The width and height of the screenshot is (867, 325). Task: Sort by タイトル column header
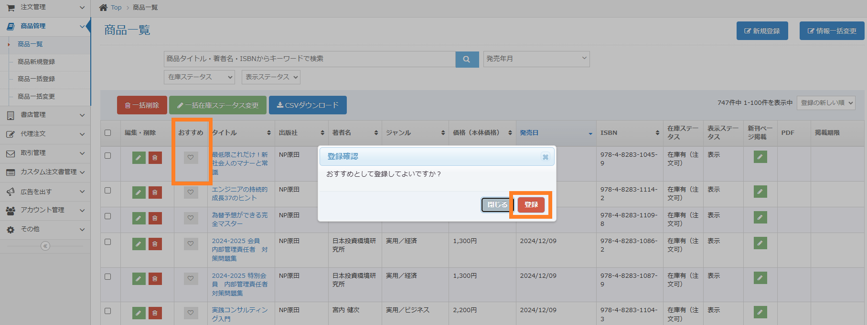[241, 132]
